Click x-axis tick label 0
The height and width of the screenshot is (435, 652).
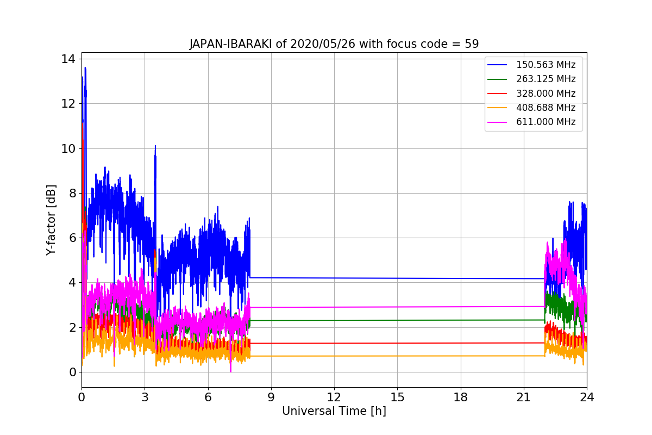(81, 397)
